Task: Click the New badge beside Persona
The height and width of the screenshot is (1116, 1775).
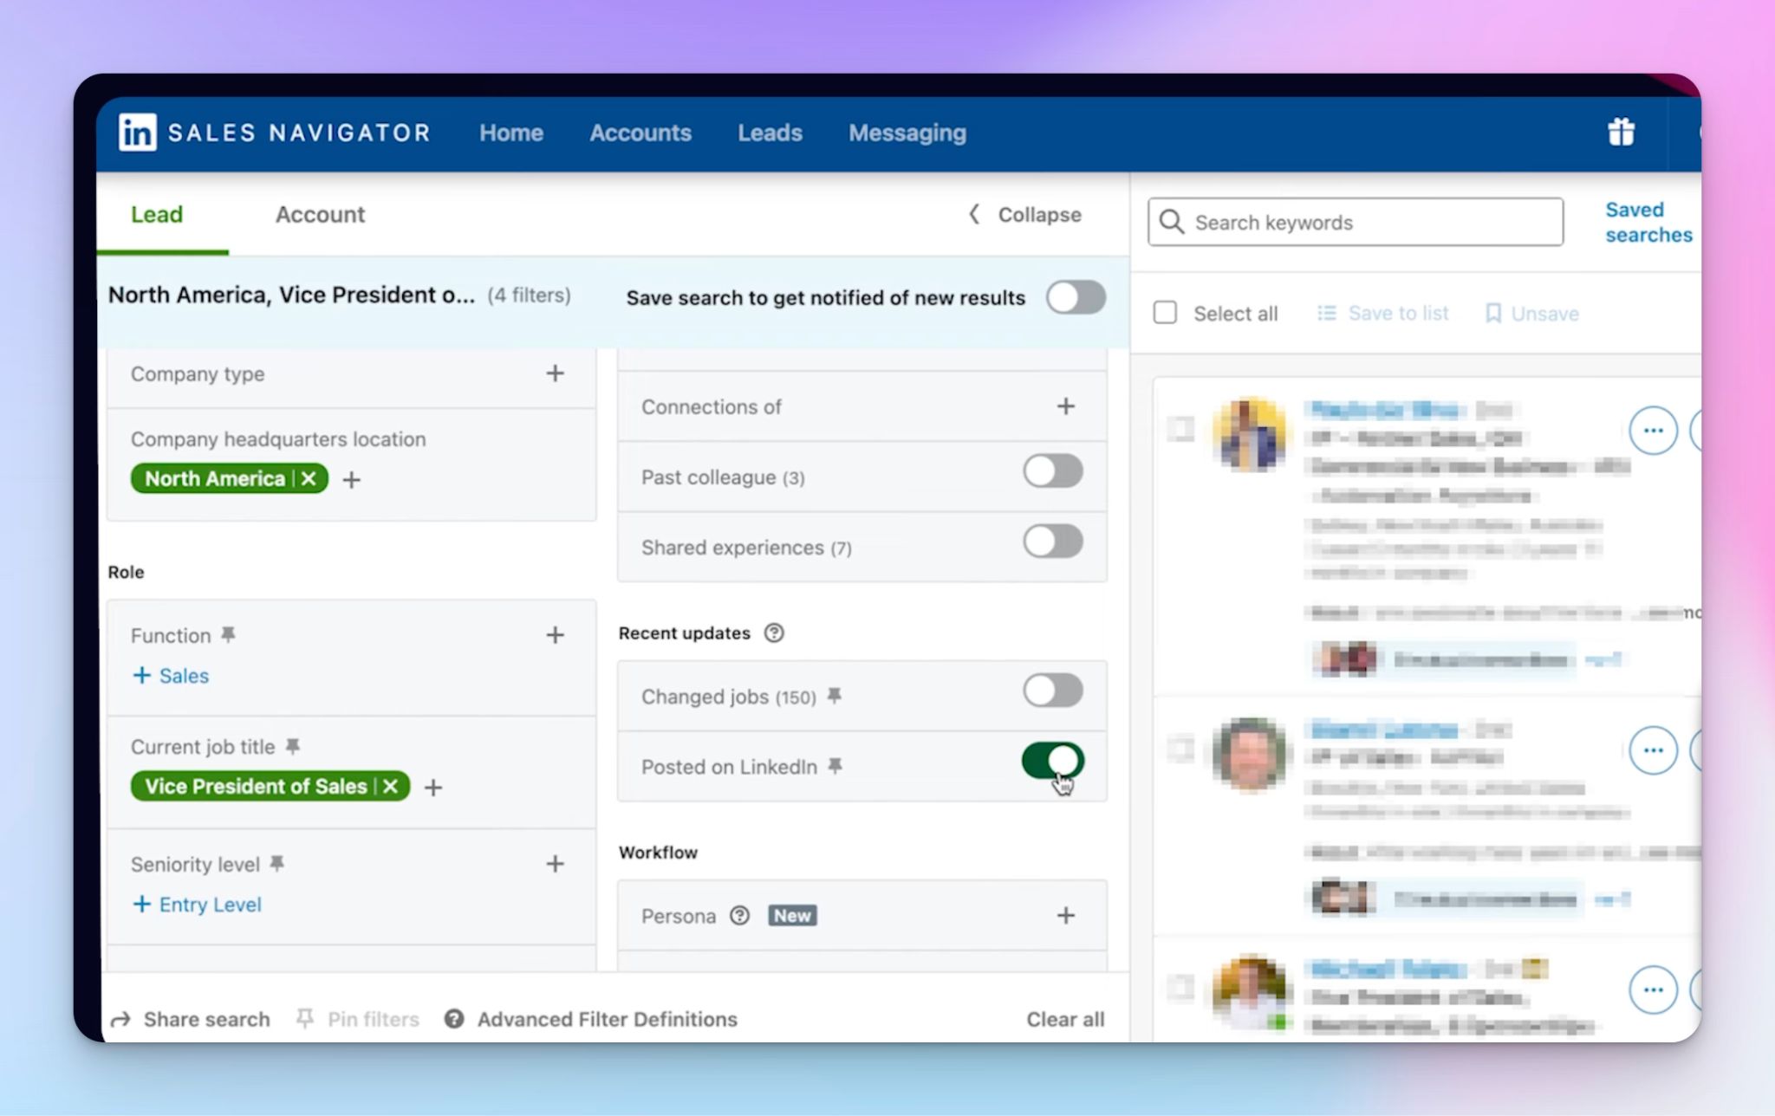Action: click(x=792, y=916)
